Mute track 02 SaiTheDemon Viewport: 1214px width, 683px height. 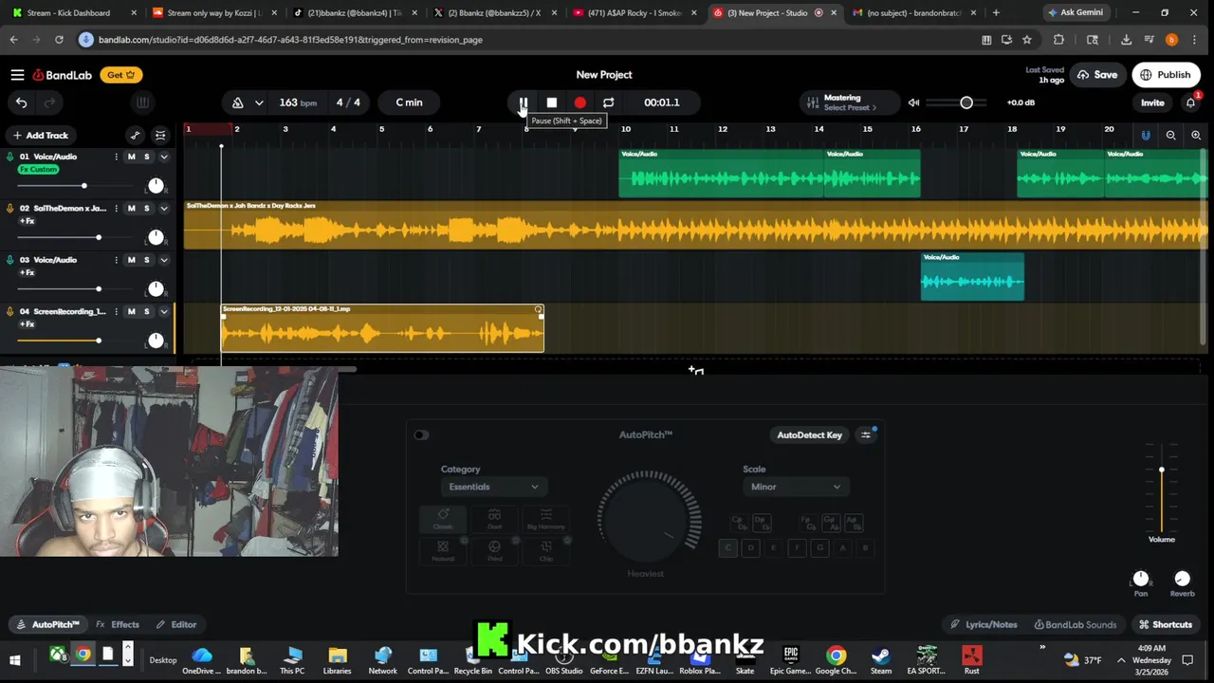pos(132,209)
